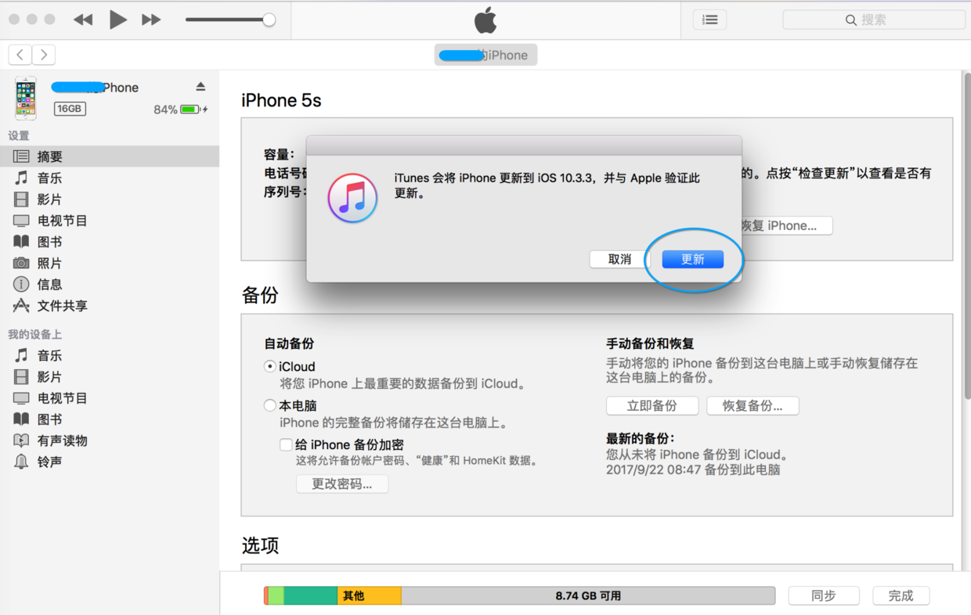971x615 pixels.
Task: Enable 给 iPhone 备份加密 checkbox
Action: [287, 444]
